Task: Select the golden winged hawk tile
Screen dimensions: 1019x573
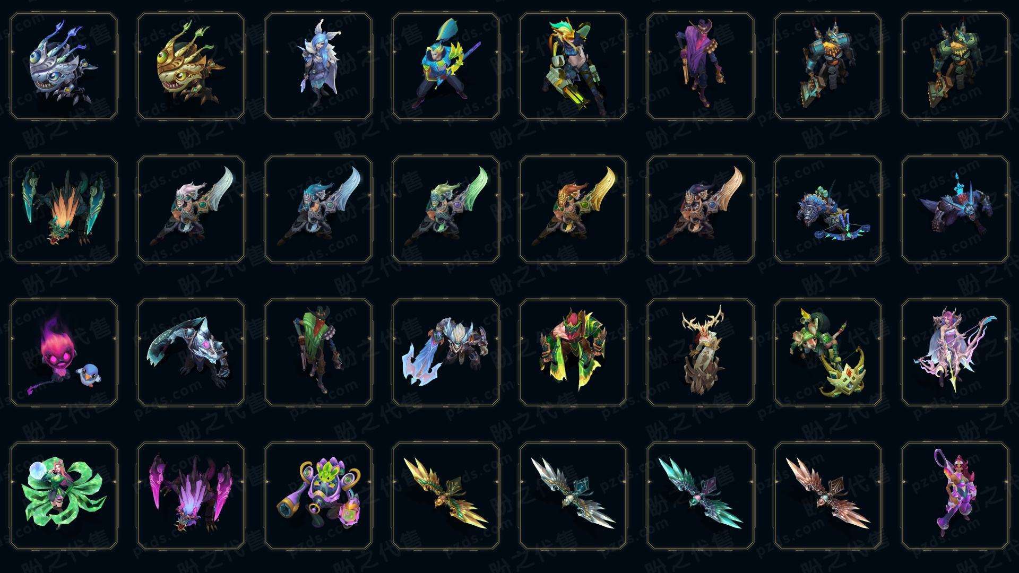Action: coord(446,496)
